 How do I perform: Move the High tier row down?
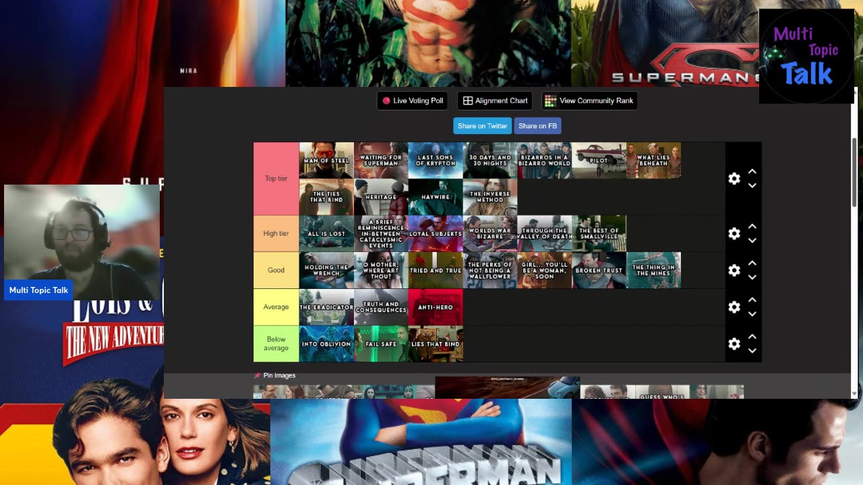point(752,240)
